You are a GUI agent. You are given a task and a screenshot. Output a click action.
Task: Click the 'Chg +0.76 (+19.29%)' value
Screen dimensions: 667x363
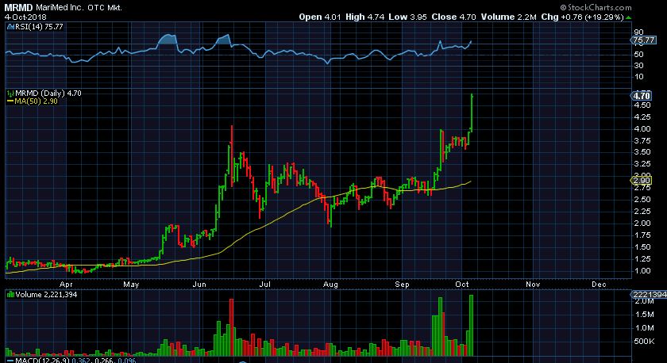click(582, 17)
